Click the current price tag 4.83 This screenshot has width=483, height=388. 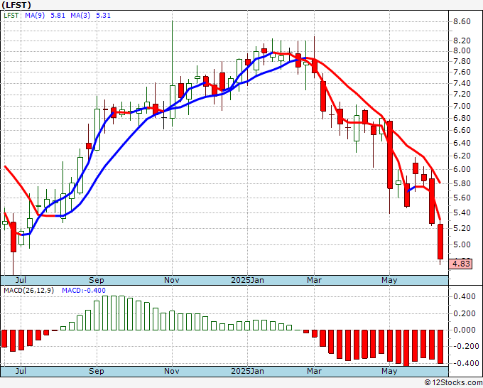coord(461,264)
